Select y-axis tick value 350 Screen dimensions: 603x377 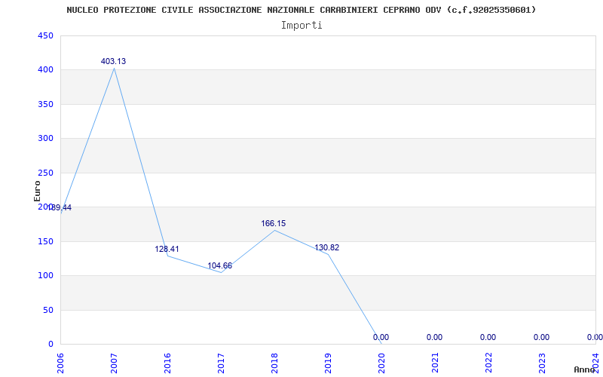coord(45,104)
